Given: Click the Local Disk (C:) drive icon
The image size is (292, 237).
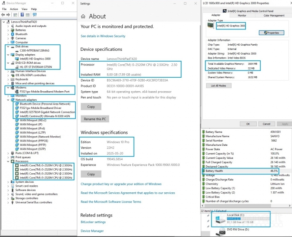Looking at the screenshot, I should click(220, 219).
